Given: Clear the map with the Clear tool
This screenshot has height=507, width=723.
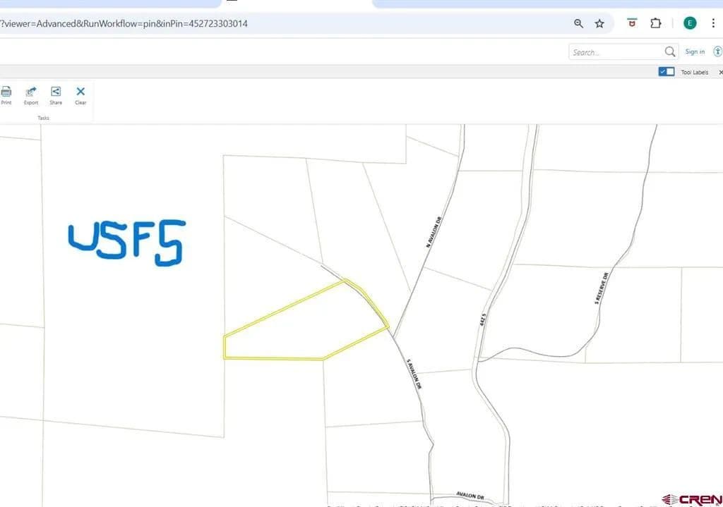Looking at the screenshot, I should [80, 92].
